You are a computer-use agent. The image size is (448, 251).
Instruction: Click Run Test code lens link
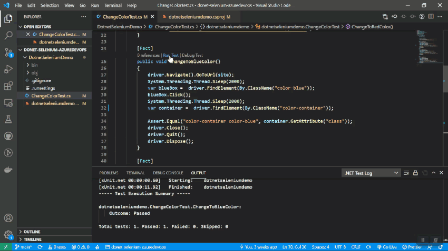click(x=171, y=56)
